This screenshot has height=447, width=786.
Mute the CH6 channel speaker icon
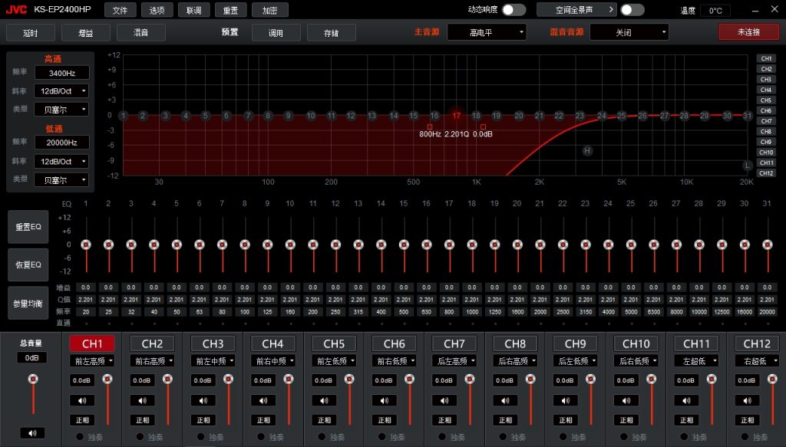[384, 400]
